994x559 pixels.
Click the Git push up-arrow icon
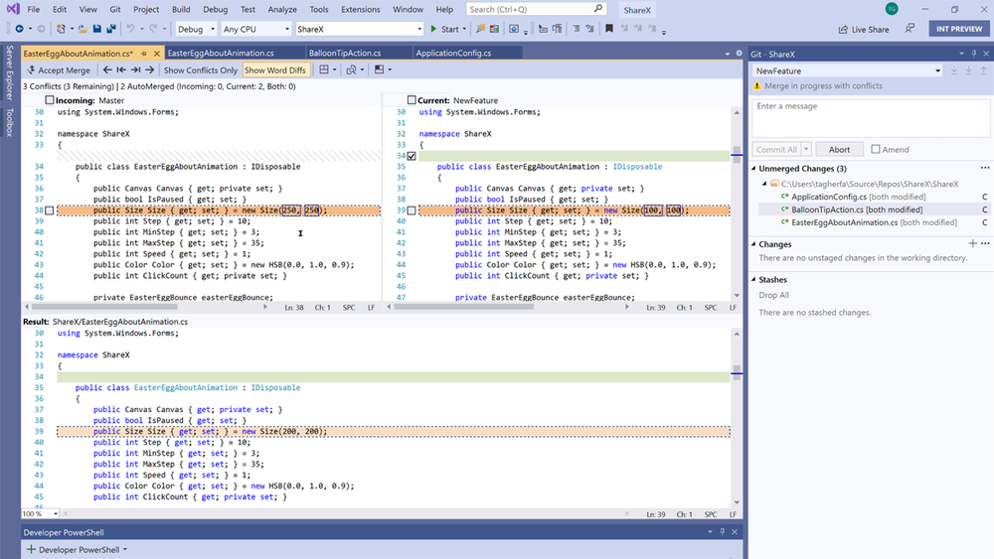[x=983, y=70]
